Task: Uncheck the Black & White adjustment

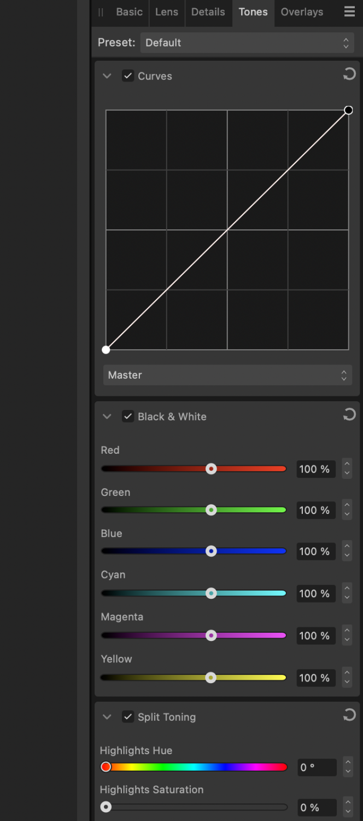Action: click(x=128, y=417)
